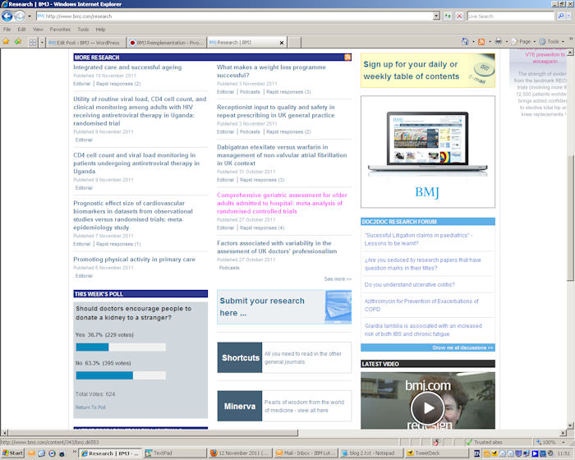Expand the zoom level 100% dropdown

pos(562,442)
